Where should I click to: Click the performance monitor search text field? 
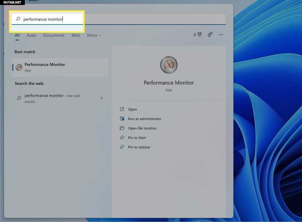tap(119, 19)
